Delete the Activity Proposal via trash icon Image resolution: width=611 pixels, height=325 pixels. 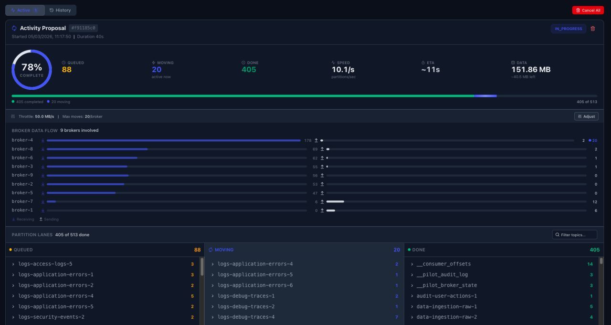[x=593, y=29]
